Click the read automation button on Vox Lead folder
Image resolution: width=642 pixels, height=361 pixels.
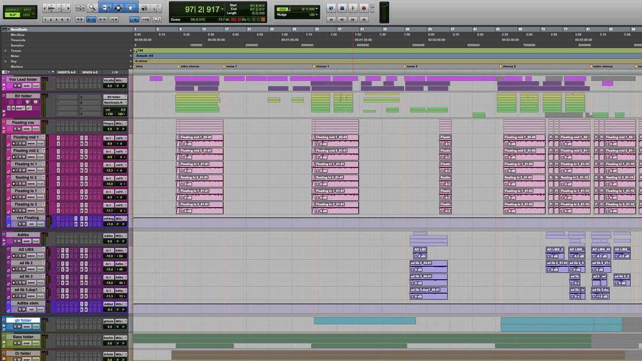35,86
